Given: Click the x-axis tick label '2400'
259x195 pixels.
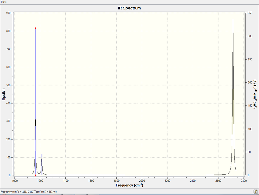Looking at the screenshot, I should click(193, 181).
